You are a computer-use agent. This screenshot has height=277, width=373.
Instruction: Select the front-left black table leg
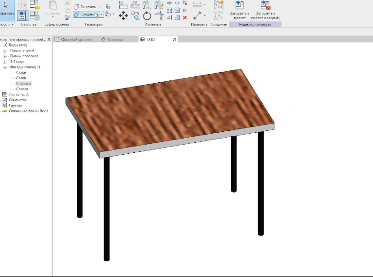[107, 209]
